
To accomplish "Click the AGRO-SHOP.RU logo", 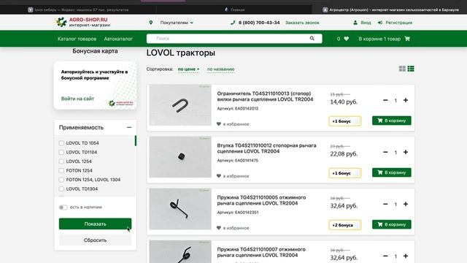I will pyautogui.click(x=82, y=22).
